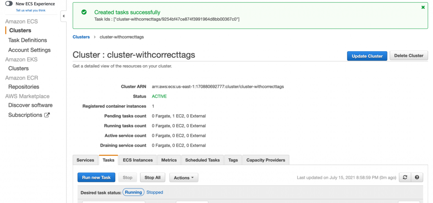Switch to the Services tab

tap(85, 160)
